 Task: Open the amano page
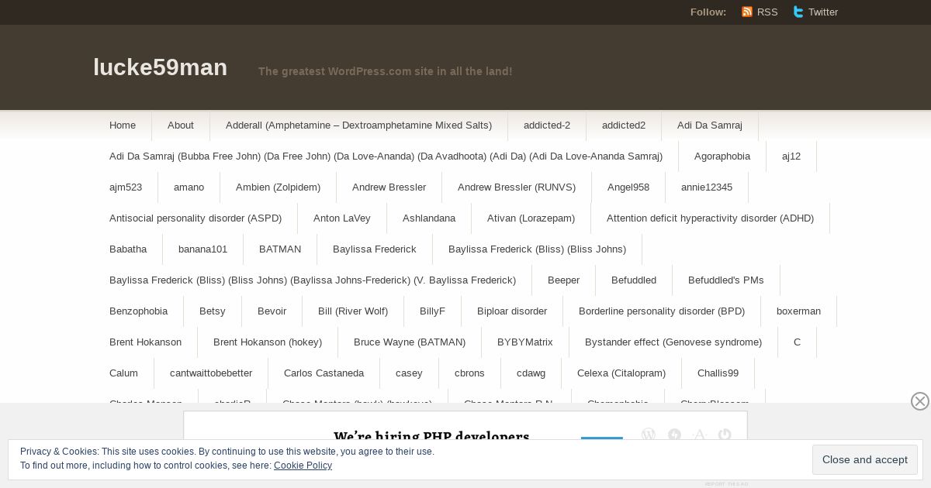coord(189,187)
